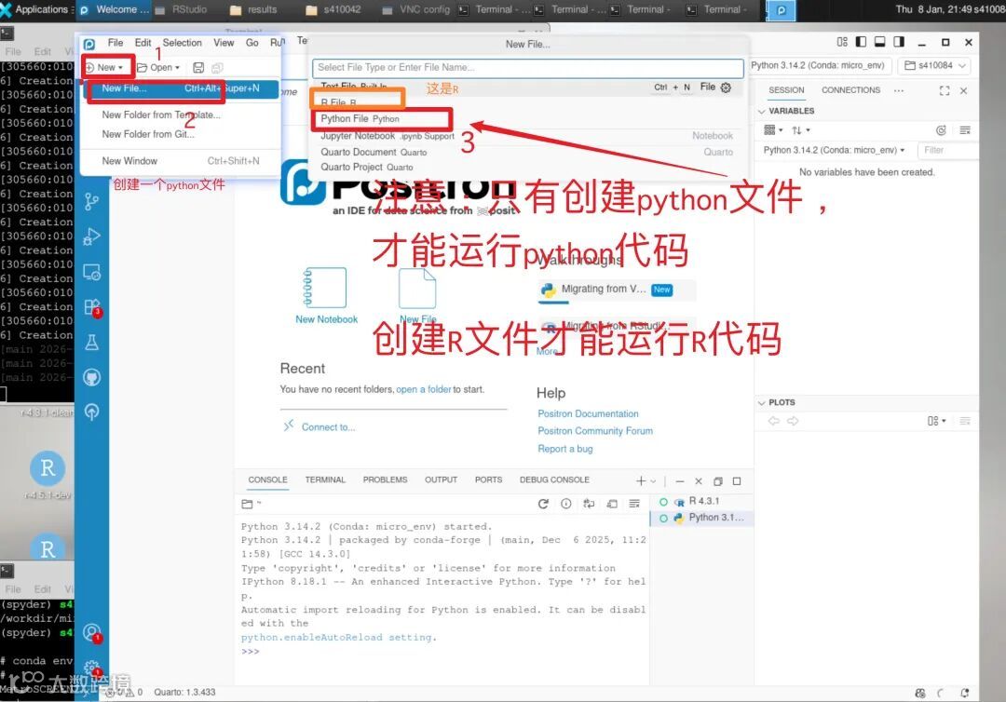Toggle the bottom panel visibility
This screenshot has width=1006, height=702.
880,42
